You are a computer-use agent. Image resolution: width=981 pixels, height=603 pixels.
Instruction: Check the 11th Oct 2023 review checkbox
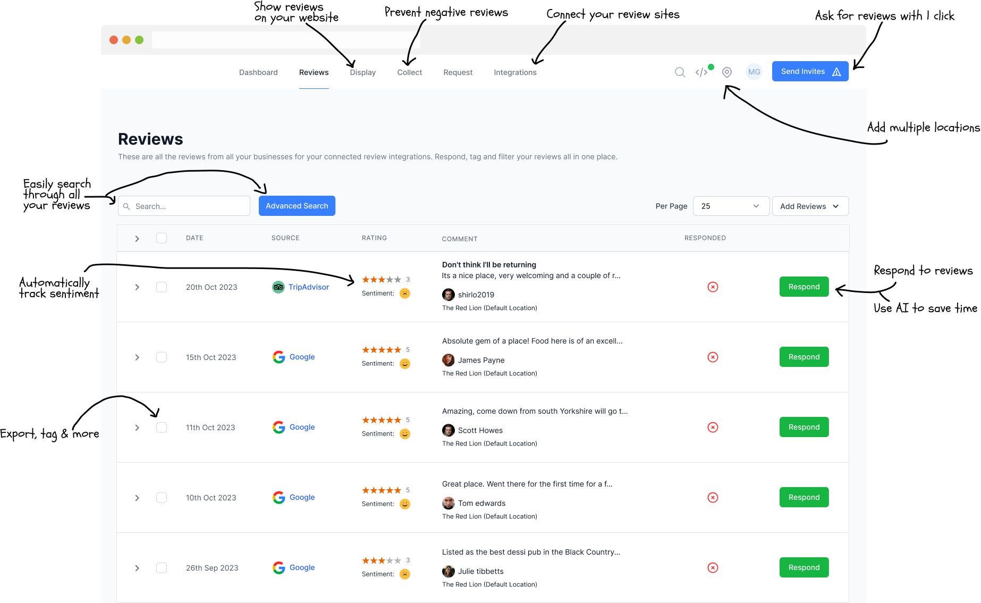pyautogui.click(x=162, y=428)
